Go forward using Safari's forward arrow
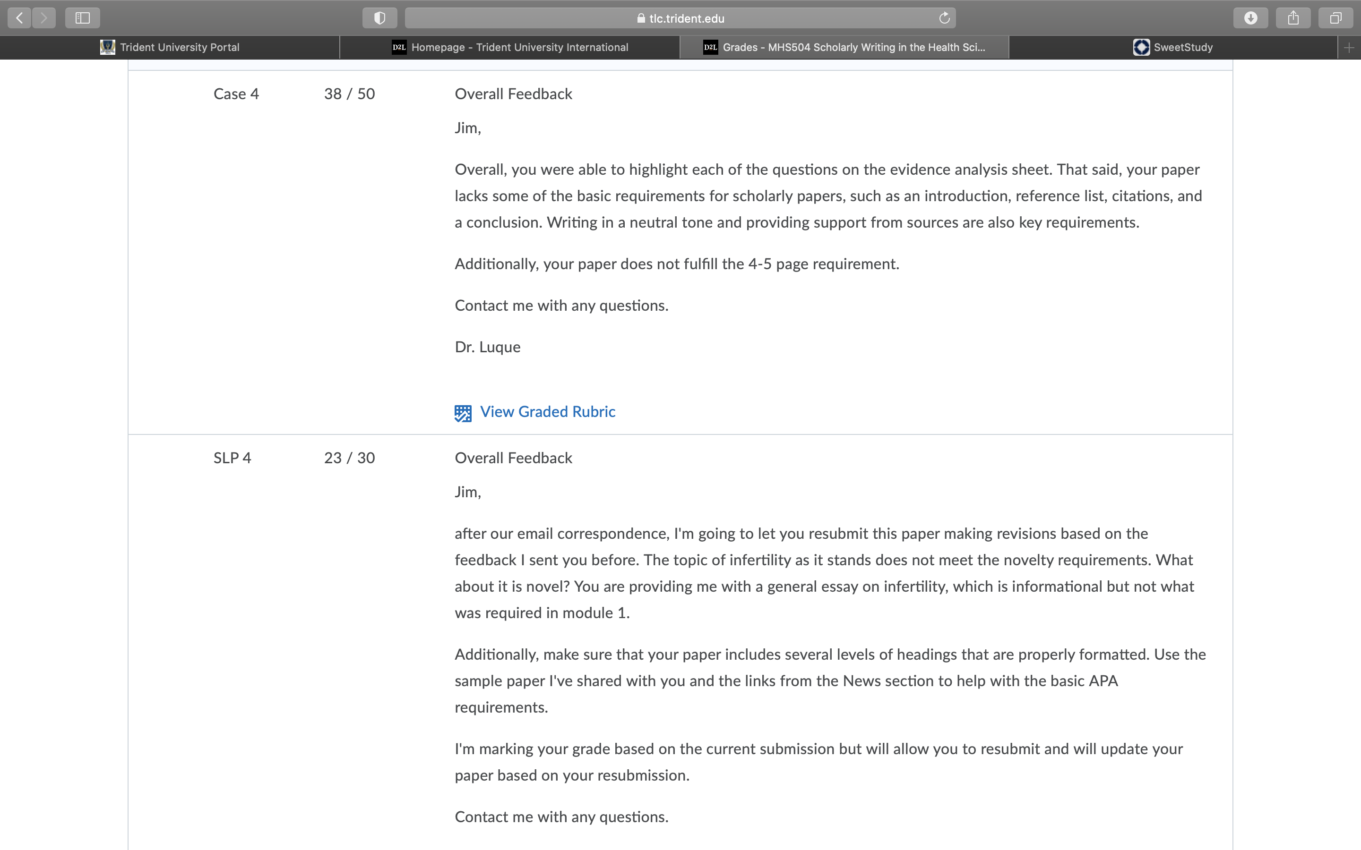This screenshot has height=850, width=1361. [x=44, y=18]
